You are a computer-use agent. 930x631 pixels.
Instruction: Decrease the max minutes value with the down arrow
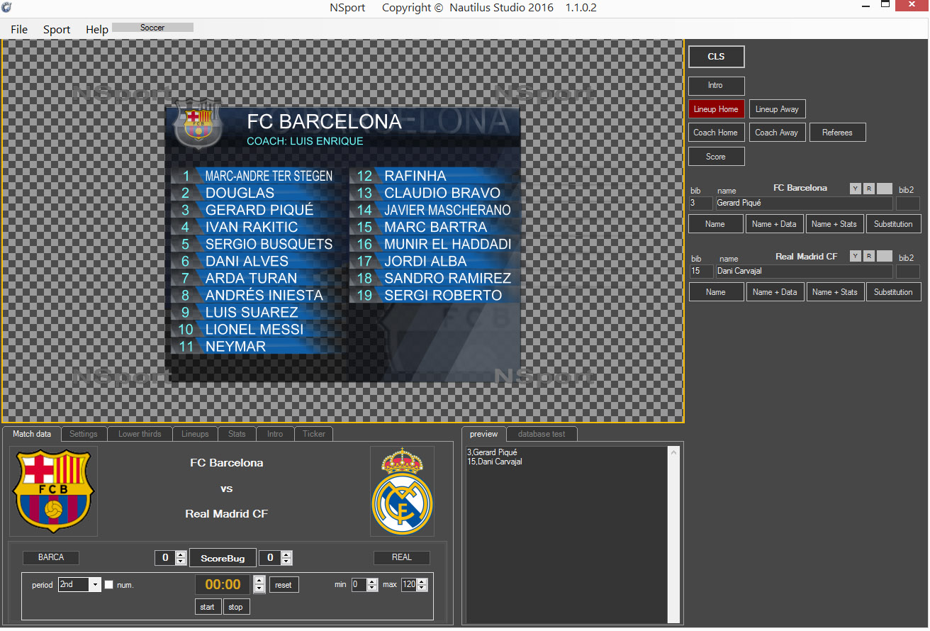pos(422,588)
